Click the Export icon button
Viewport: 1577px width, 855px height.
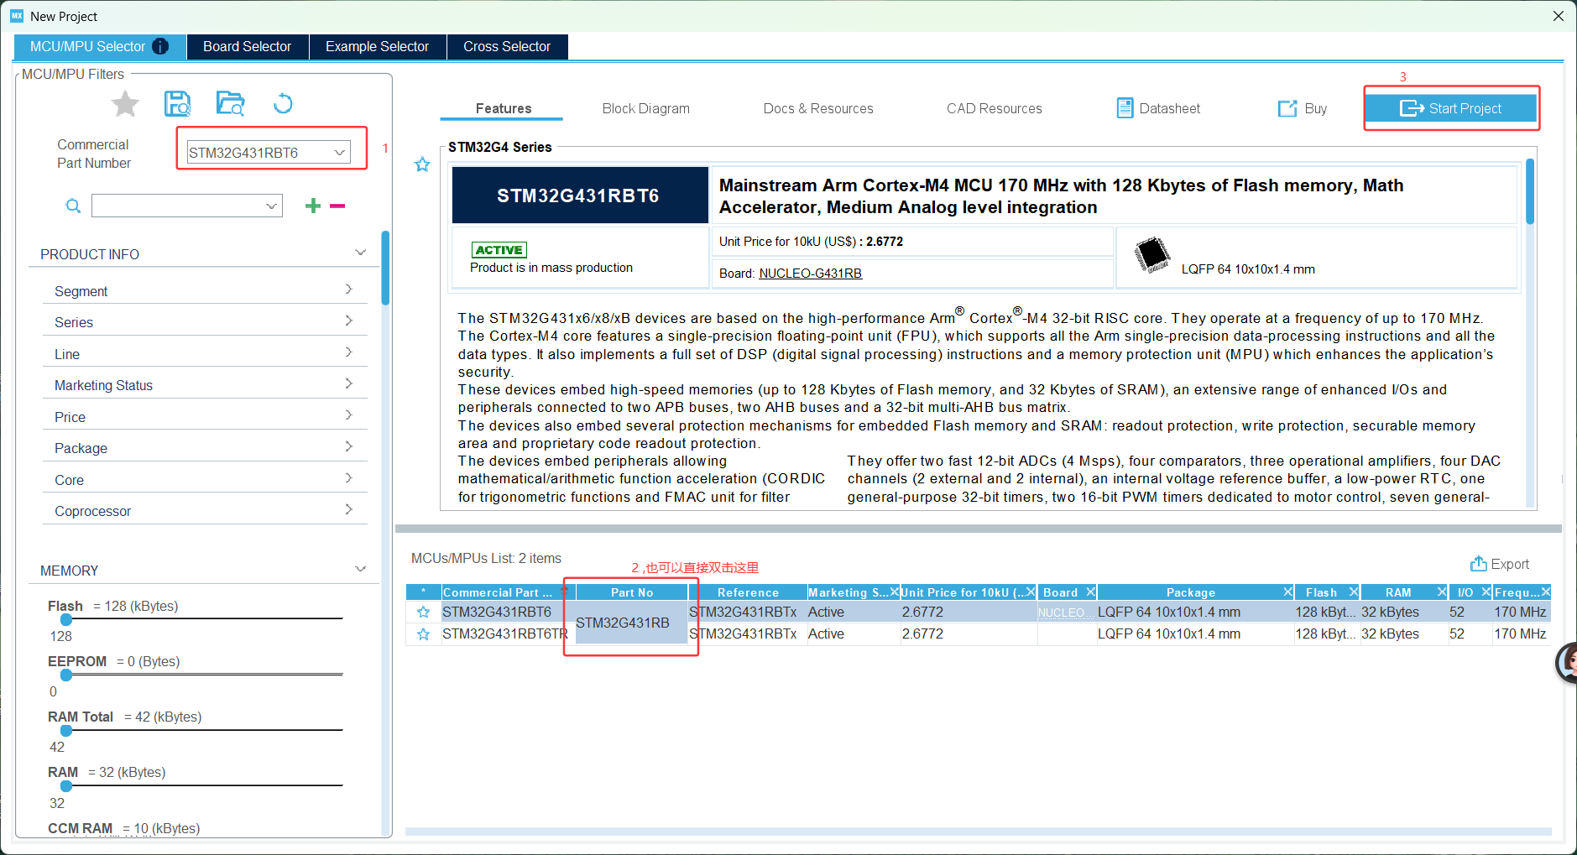(x=1499, y=564)
